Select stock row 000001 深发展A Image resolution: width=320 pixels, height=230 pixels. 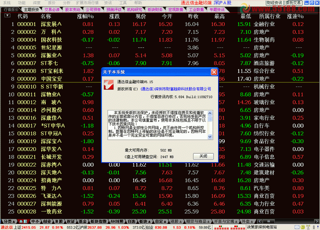click(160, 24)
